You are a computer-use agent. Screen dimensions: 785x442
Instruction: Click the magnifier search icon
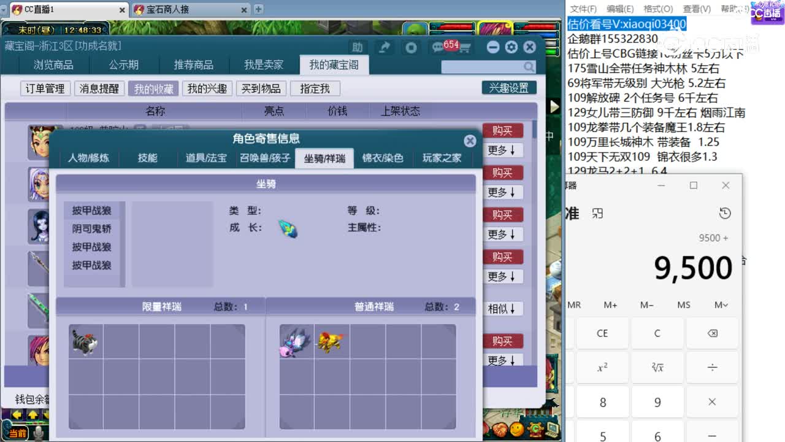coord(527,66)
